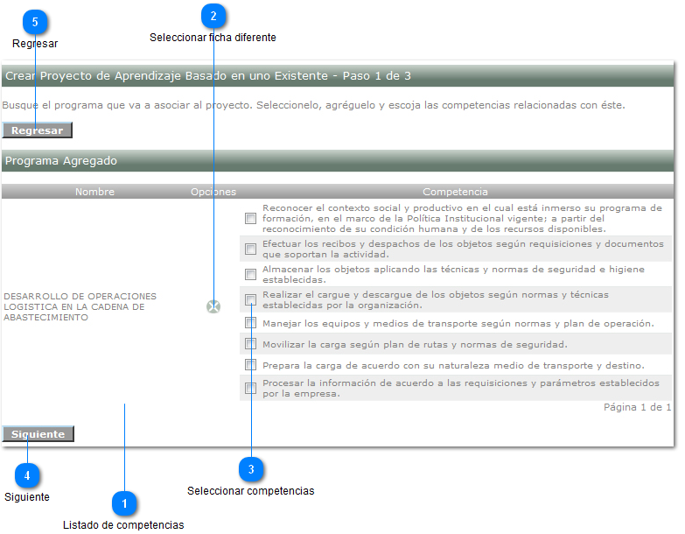Click the Regresar button
The width and height of the screenshot is (685, 534).
[37, 130]
